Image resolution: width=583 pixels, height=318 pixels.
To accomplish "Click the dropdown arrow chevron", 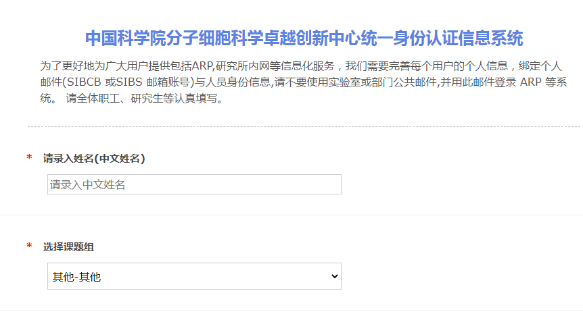I will 333,276.
